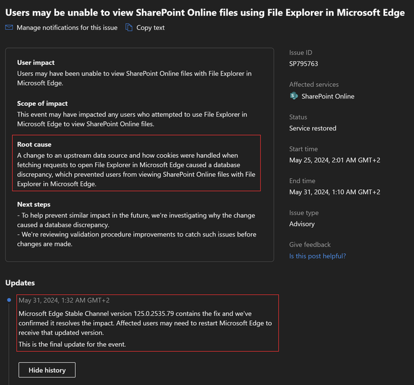Click the 'Service restored' status text
The width and height of the screenshot is (414, 385).
(x=313, y=128)
